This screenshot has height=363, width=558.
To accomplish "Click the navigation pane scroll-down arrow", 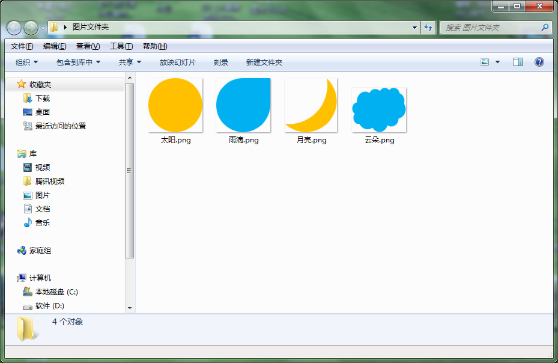I will pyautogui.click(x=130, y=308).
